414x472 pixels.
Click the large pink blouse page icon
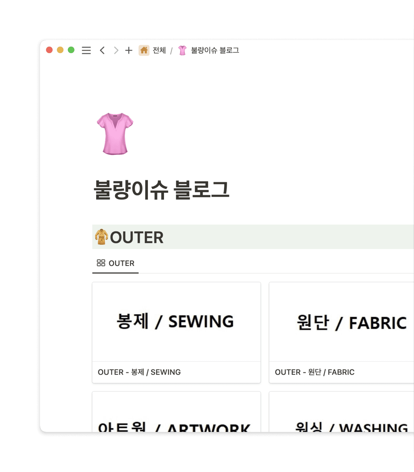pyautogui.click(x=115, y=134)
